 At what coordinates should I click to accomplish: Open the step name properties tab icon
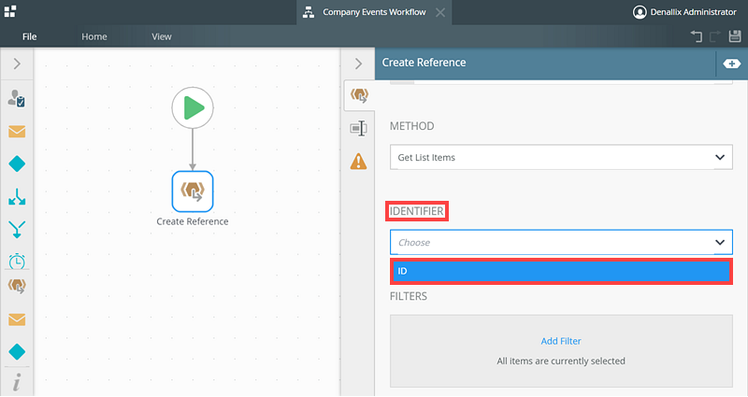pos(358,128)
